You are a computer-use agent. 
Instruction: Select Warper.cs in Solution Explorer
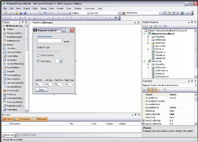[160, 55]
